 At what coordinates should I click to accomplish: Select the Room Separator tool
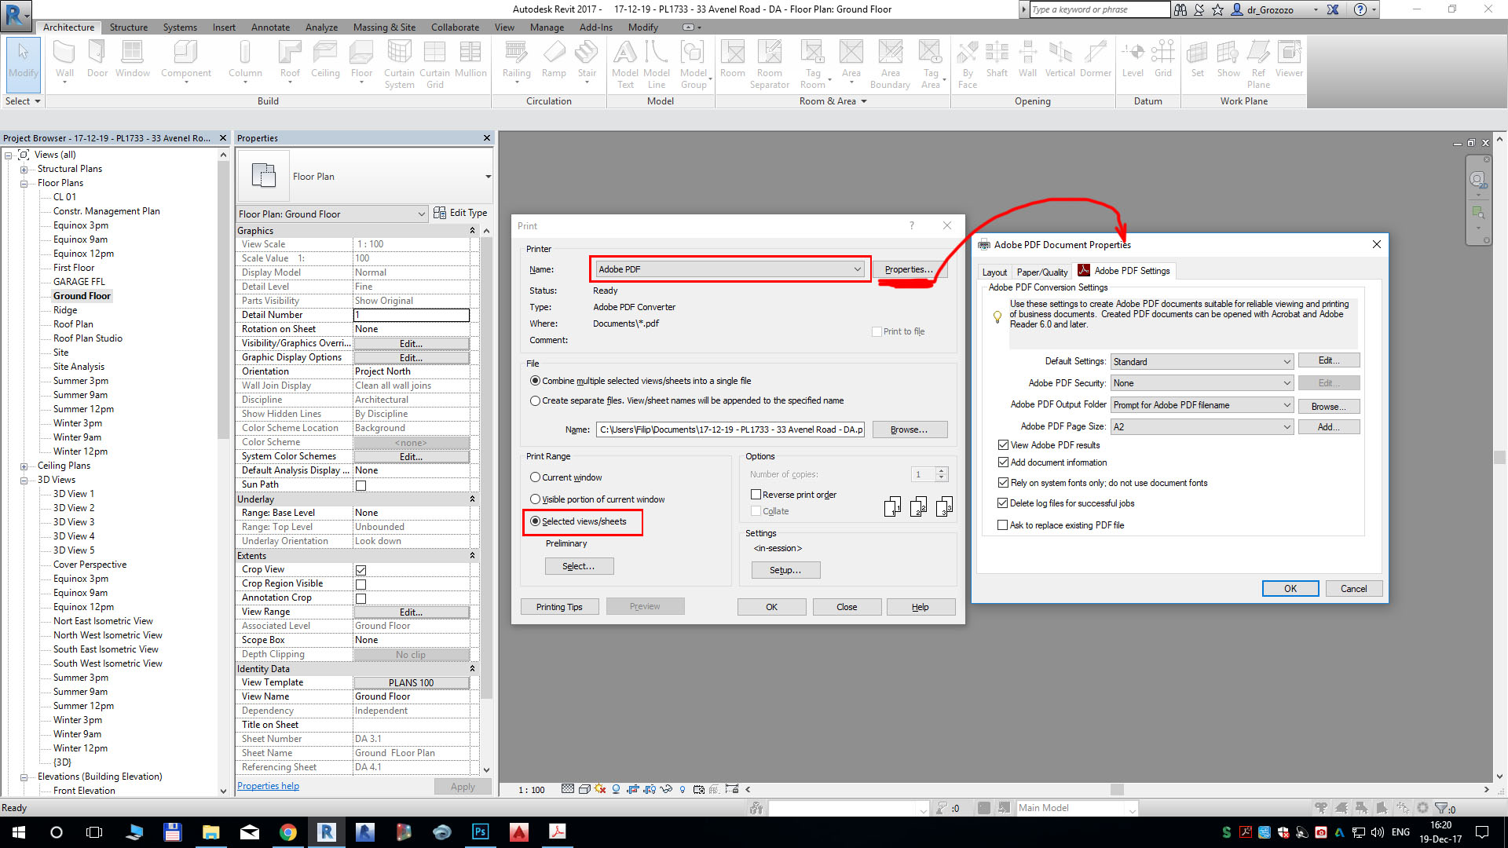tap(770, 64)
